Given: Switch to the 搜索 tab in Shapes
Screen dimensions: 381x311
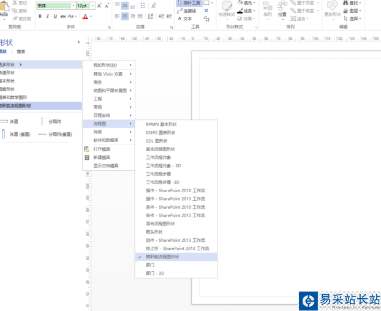Looking at the screenshot, I should point(21,51).
